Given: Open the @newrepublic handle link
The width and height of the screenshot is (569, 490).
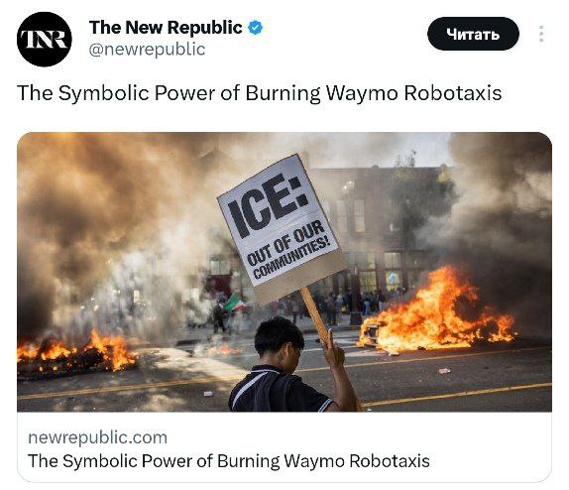Looking at the screenshot, I should point(147,49).
